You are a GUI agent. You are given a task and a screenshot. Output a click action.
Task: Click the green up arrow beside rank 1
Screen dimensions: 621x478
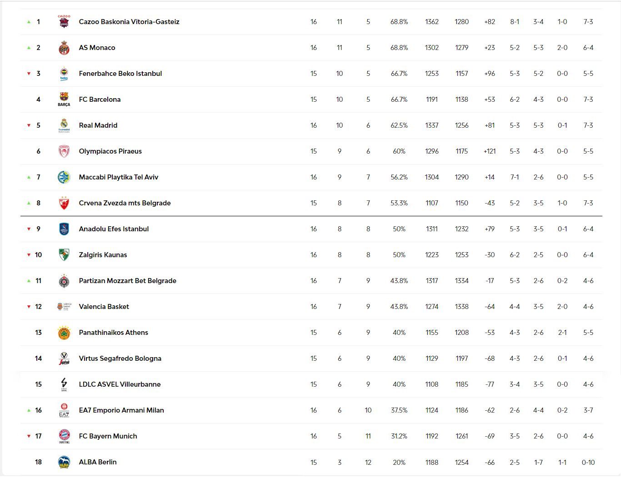click(29, 22)
